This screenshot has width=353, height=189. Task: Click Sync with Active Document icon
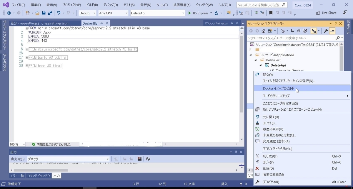click(x=292, y=31)
